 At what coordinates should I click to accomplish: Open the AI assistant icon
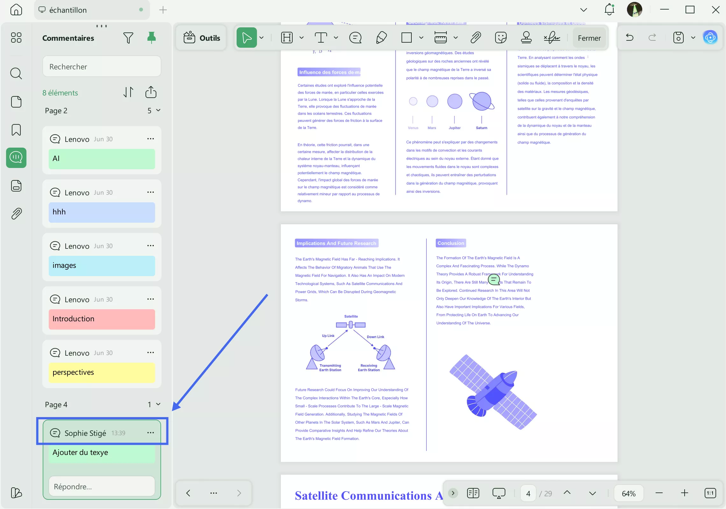coord(710,38)
